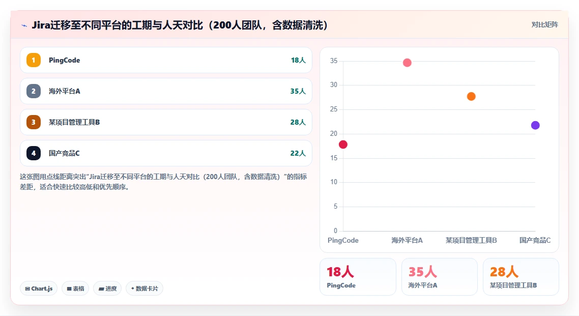Viewport: 579px width, 316px height.
Task: Select the 进度 tag
Action: tap(107, 289)
